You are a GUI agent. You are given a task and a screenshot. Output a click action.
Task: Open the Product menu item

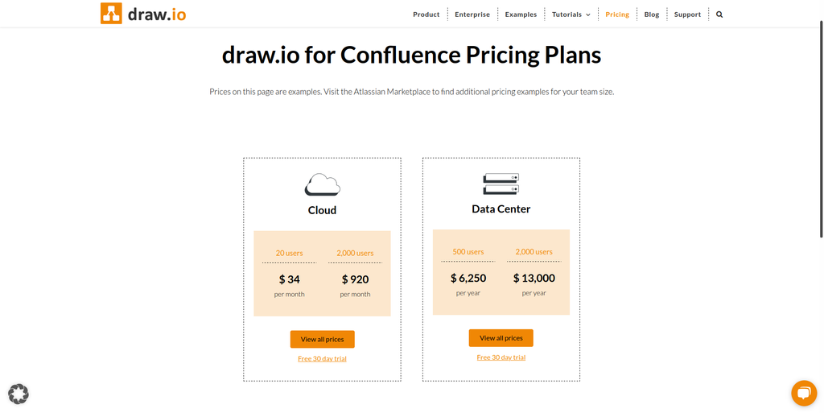(426, 14)
